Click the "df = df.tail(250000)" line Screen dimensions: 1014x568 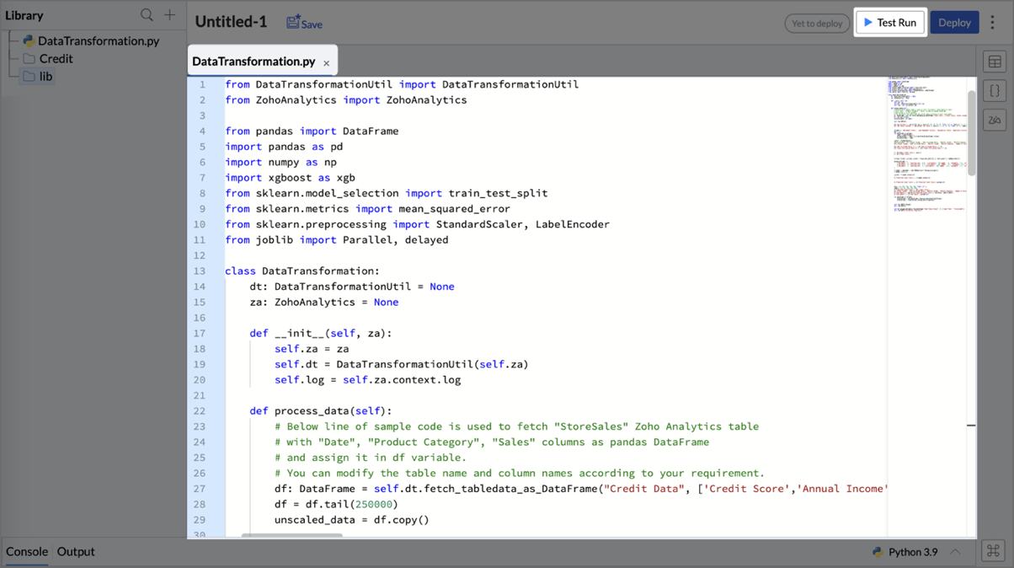click(336, 504)
